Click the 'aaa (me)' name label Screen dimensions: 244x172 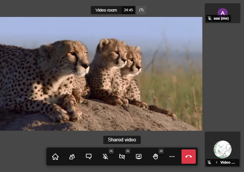pyautogui.click(x=221, y=18)
